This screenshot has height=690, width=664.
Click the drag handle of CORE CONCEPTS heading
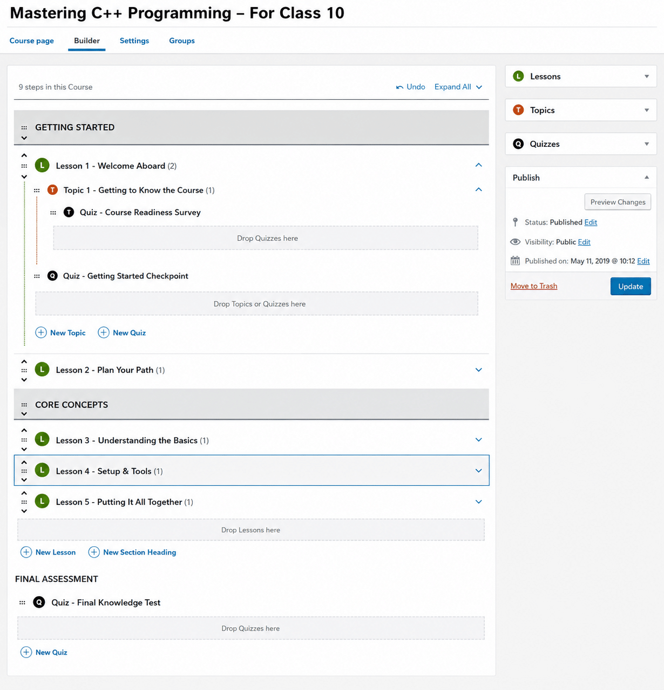click(24, 405)
